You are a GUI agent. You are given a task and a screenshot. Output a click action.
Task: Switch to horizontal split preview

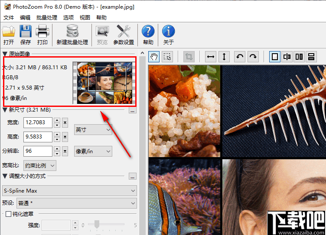[x=311, y=57]
